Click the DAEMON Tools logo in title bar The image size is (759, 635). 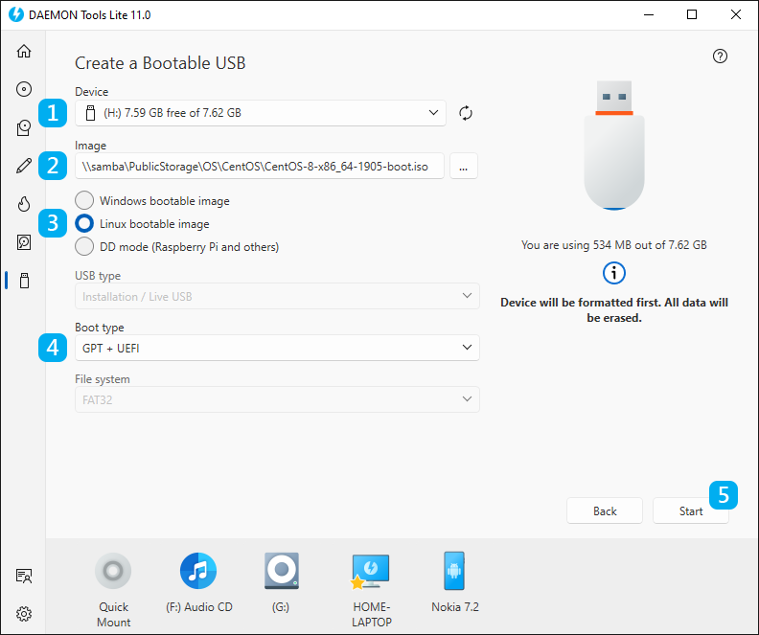[x=15, y=14]
